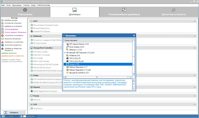Click the Microsoft Fix it 50199 icon
This screenshot has height=118, width=199.
tap(67, 73)
